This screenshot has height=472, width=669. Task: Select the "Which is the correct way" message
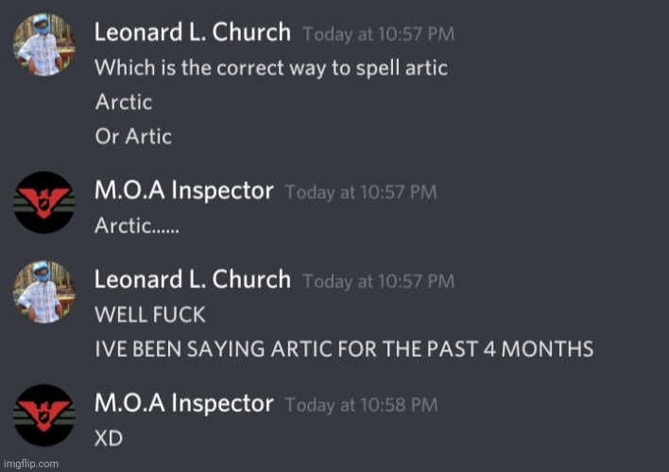[271, 69]
